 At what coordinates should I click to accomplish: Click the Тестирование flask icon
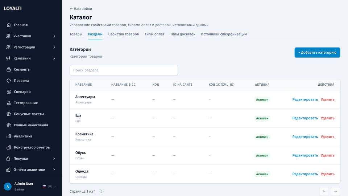coord(9,103)
